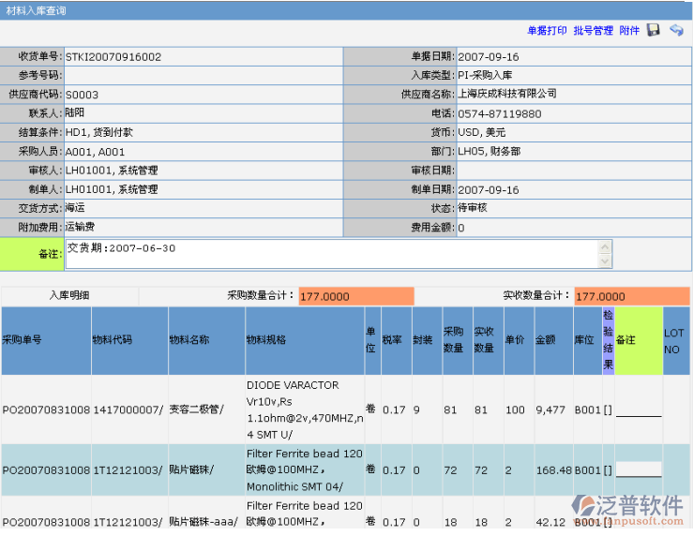693x536 pixels.
Task: Open the 单据打印 print link
Action: coord(547,31)
